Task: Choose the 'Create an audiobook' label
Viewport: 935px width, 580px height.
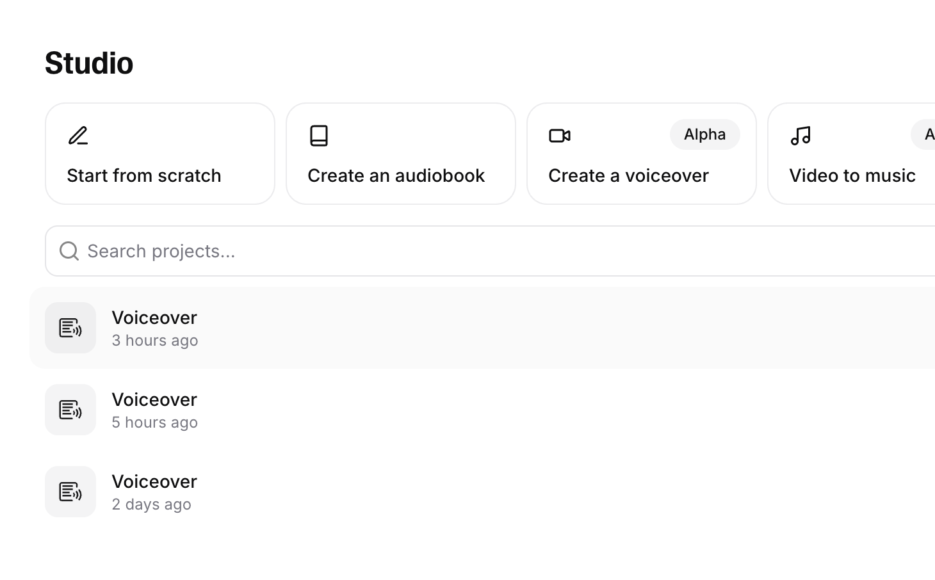Action: pos(396,175)
